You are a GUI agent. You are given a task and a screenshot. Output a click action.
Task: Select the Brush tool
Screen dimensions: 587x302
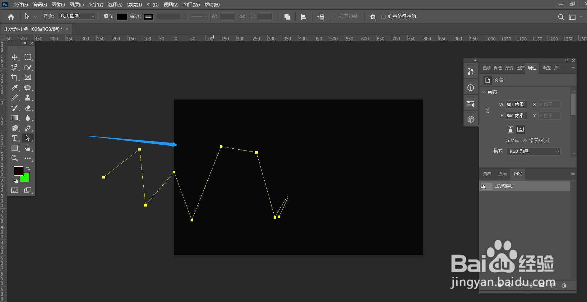[x=15, y=98]
